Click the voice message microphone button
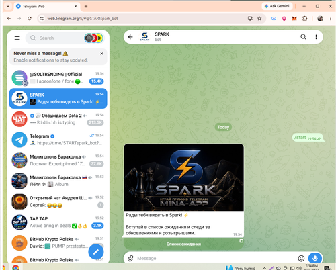 click(x=315, y=258)
